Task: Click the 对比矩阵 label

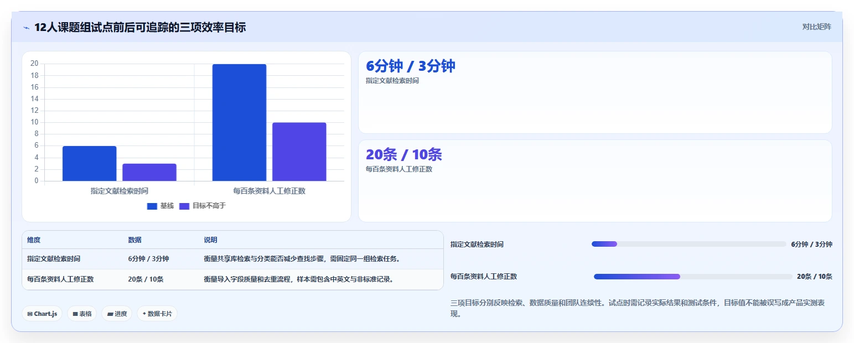Action: [x=817, y=27]
